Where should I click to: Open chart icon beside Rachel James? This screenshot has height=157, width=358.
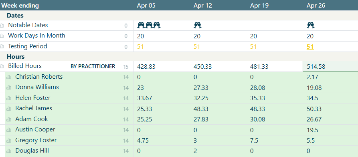[9, 109]
